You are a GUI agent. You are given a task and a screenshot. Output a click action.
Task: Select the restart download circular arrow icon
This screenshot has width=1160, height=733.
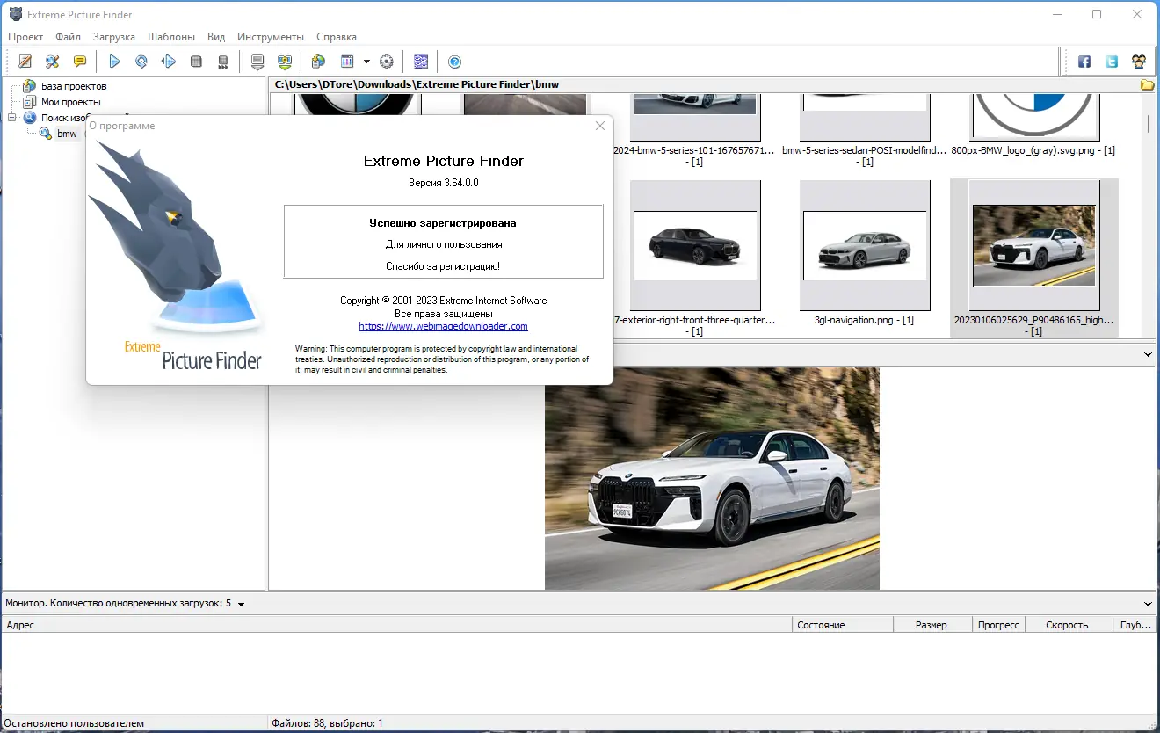[141, 61]
